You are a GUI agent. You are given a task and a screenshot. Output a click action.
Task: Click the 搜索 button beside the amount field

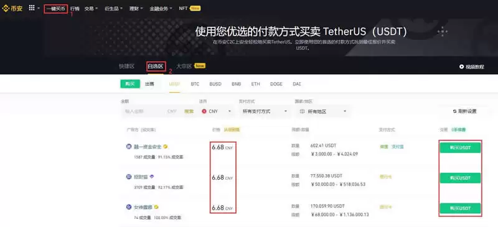coord(189,111)
